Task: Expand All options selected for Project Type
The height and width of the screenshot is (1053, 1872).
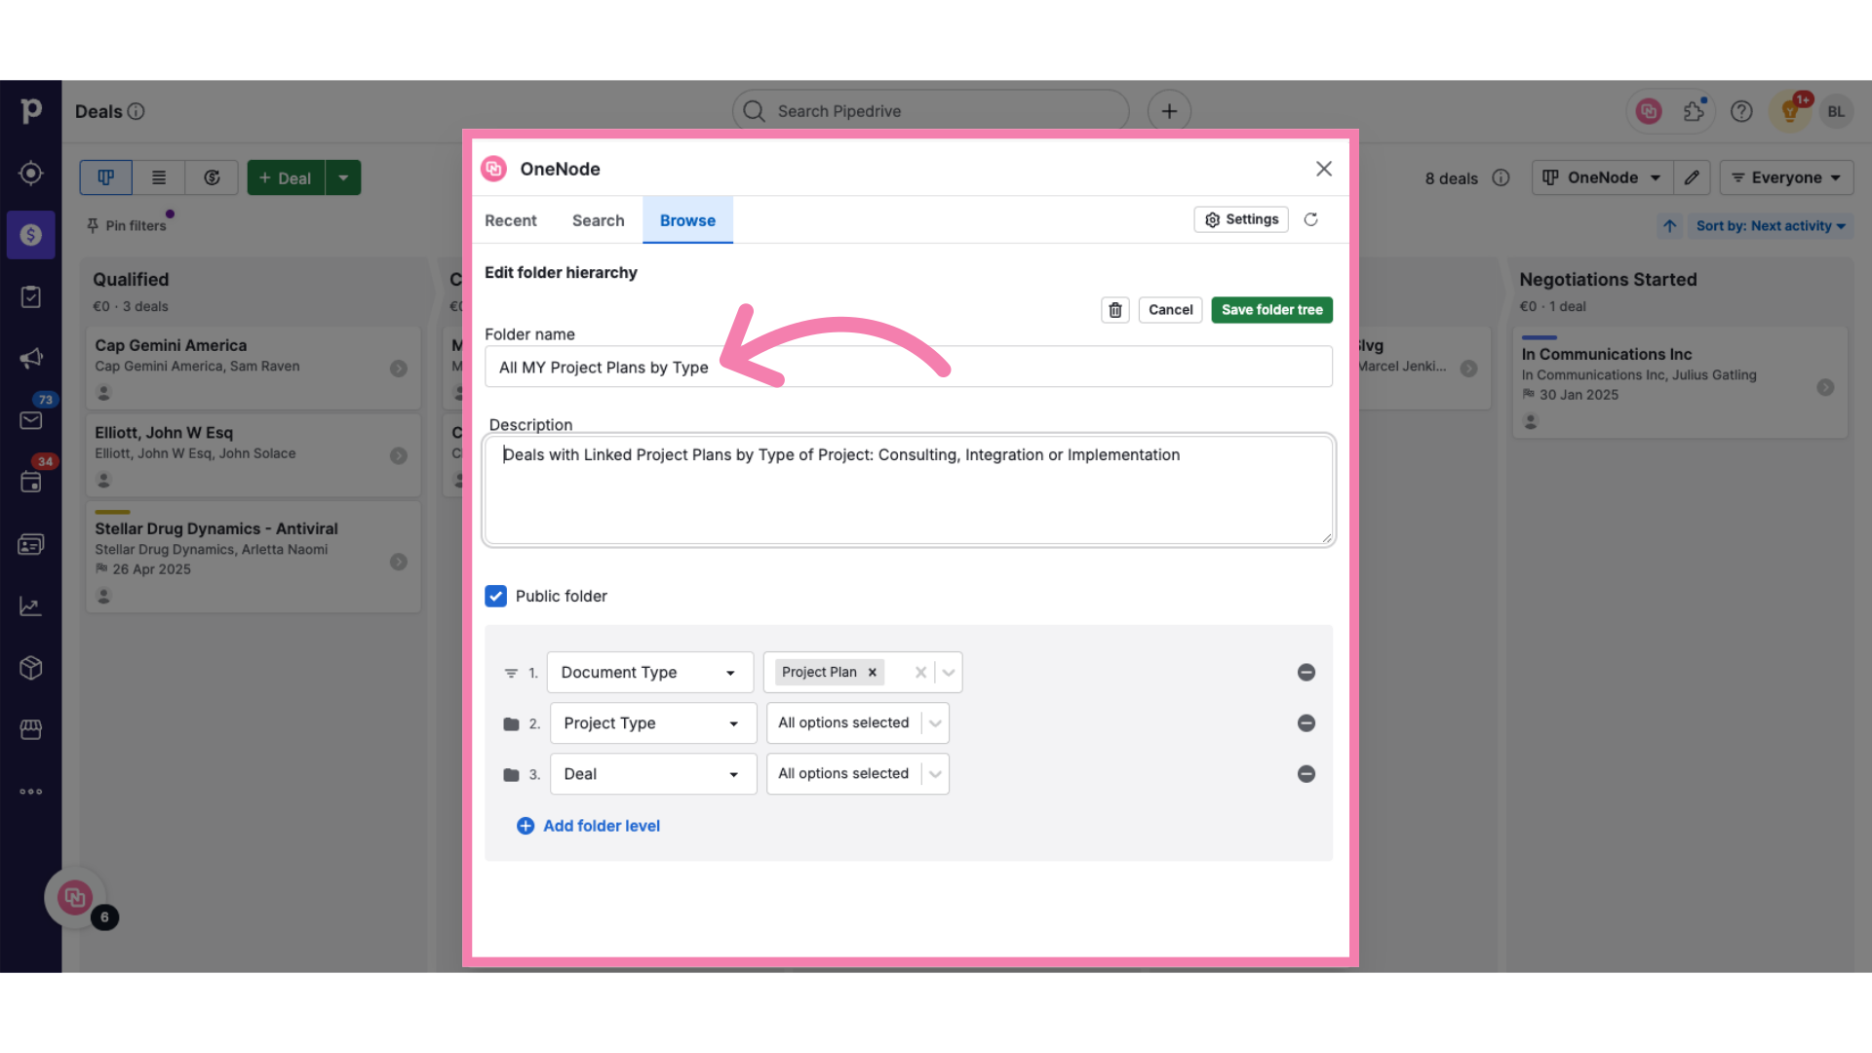Action: [x=935, y=721]
